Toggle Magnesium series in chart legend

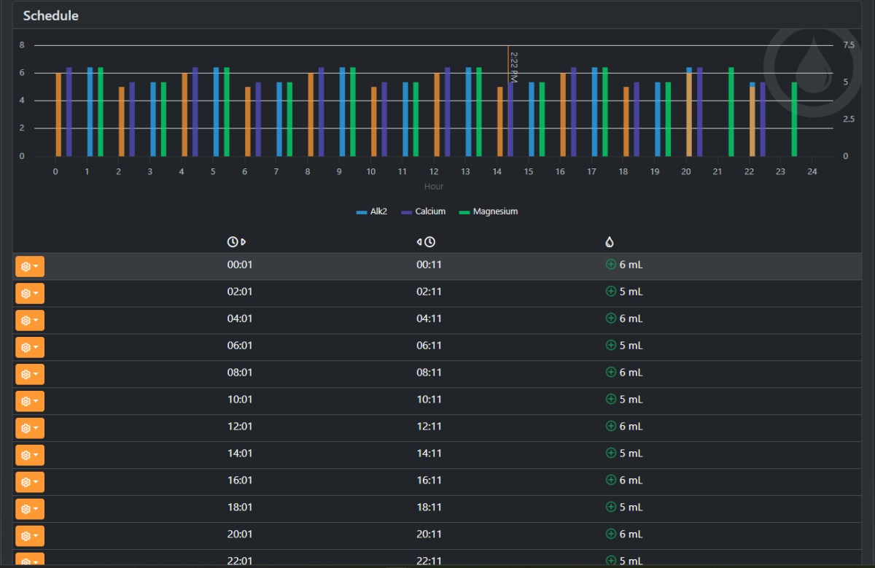489,211
